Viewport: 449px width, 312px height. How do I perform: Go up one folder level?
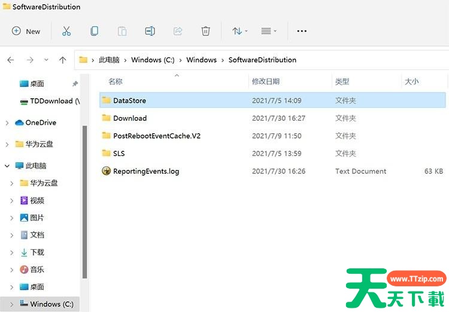click(62, 60)
